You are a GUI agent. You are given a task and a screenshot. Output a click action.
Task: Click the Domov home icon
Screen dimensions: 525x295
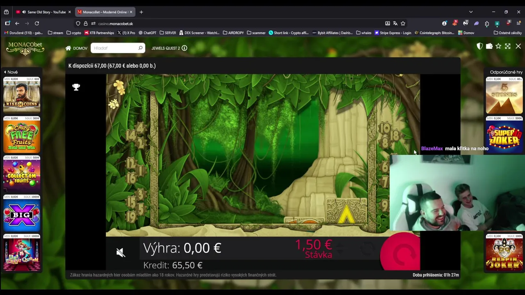68,48
